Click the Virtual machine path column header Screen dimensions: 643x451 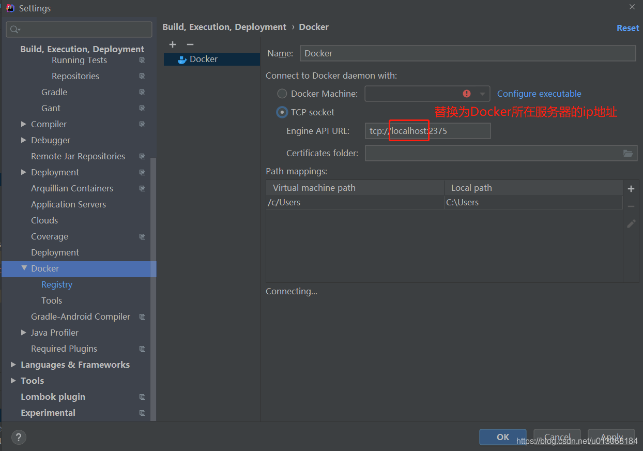click(355, 188)
